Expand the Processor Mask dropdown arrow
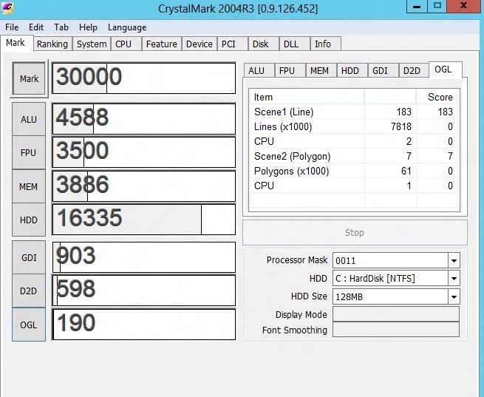484x397 pixels. click(x=454, y=260)
